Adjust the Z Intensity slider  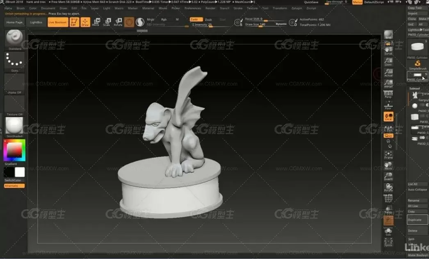(210, 25)
